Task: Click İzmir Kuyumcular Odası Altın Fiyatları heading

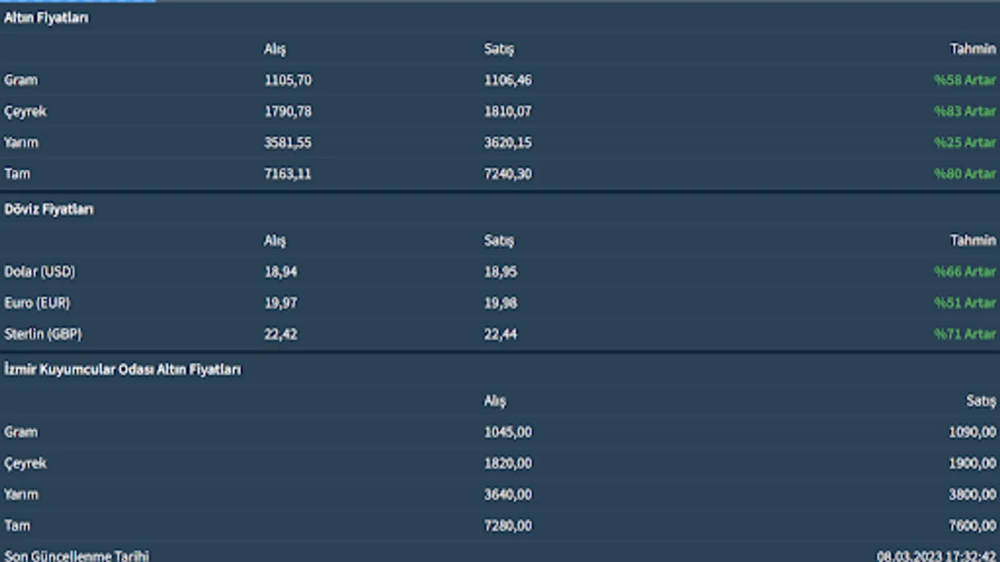Action: [x=122, y=370]
